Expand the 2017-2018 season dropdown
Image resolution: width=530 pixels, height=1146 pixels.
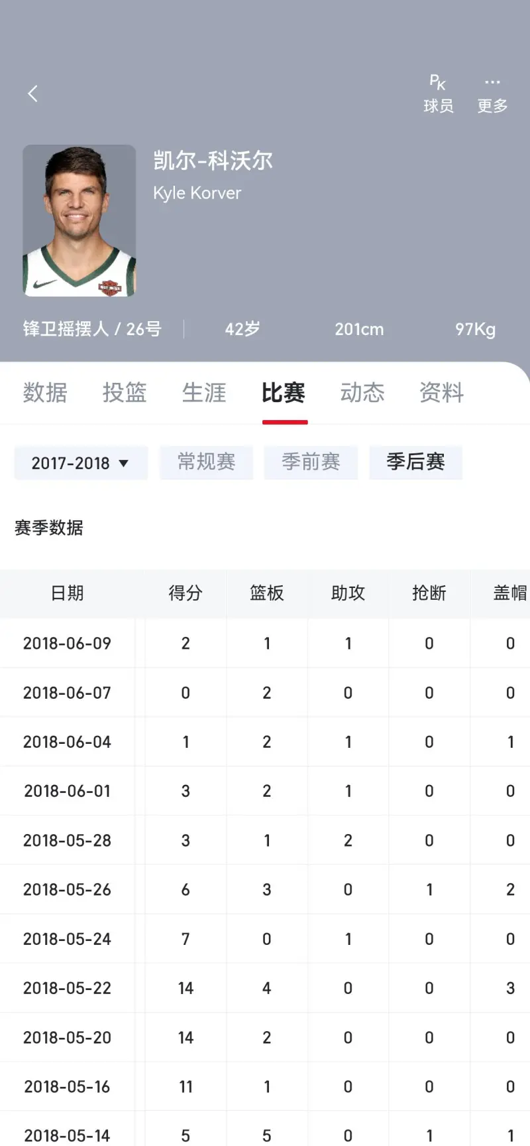pos(80,463)
